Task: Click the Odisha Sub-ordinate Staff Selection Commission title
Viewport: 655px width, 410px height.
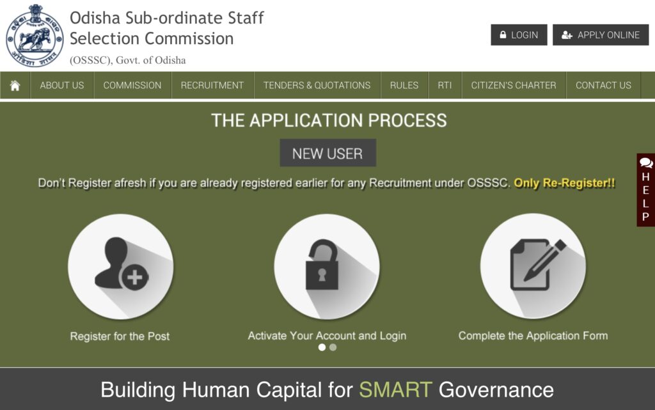Action: click(167, 28)
